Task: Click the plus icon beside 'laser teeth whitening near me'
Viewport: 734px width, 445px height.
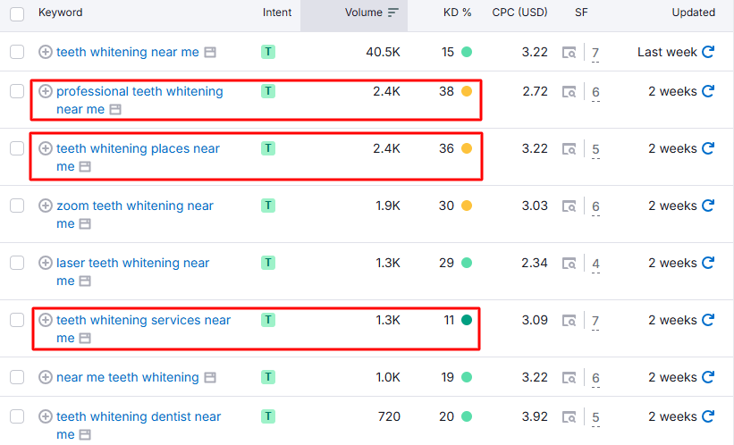Action: [46, 263]
